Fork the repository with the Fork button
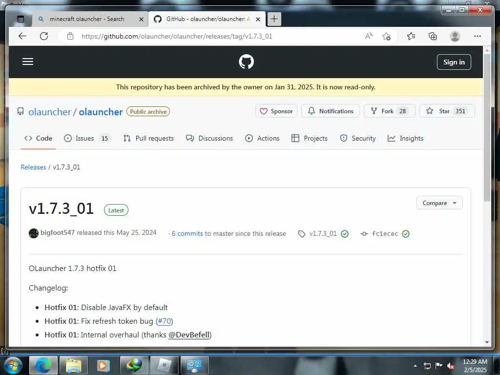This screenshot has width=500, height=375. pyautogui.click(x=389, y=111)
